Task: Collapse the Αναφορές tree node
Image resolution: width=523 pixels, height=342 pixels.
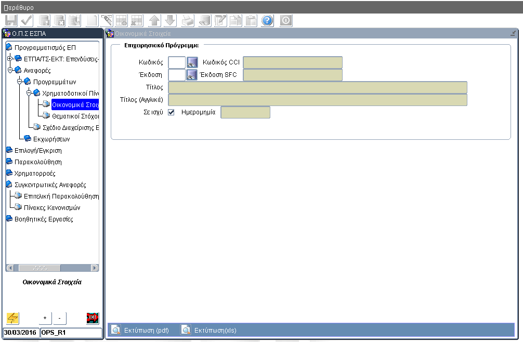Action: pos(10,70)
